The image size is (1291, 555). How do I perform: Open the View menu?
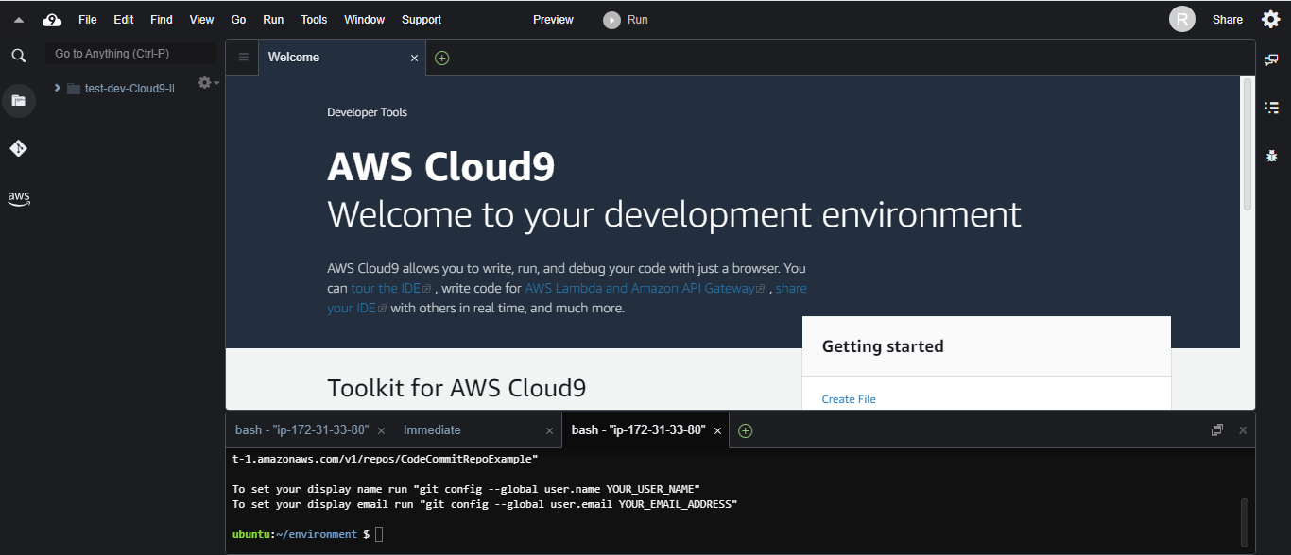[x=201, y=20]
